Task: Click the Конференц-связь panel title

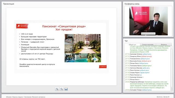Action: 132,4
